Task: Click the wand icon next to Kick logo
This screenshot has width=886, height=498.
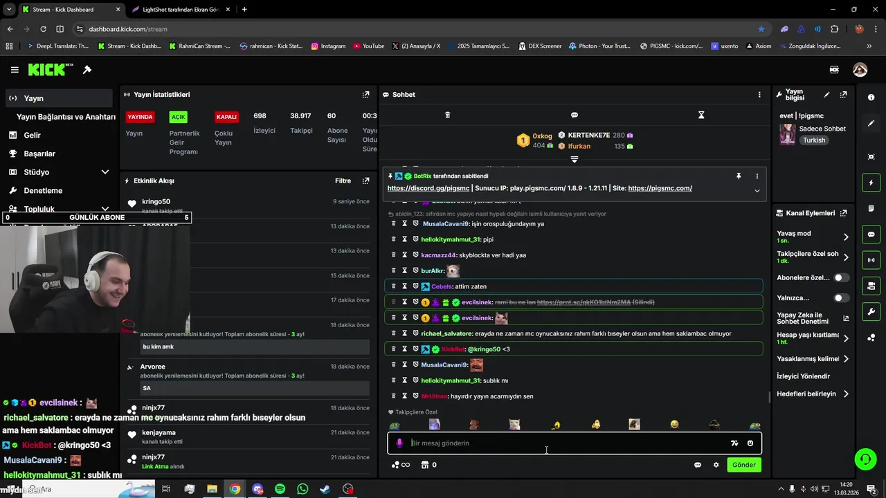Action: (x=87, y=70)
